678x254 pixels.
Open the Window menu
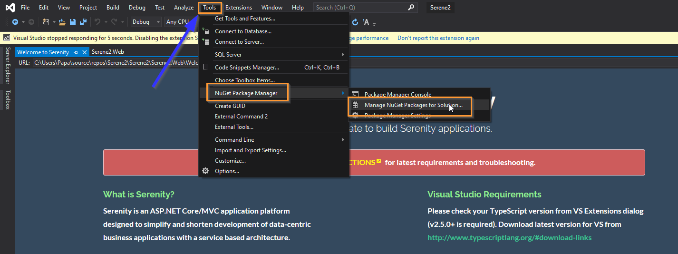point(272,8)
